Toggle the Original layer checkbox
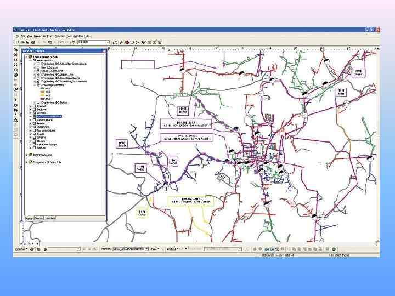395x296 pixels. coord(35,106)
